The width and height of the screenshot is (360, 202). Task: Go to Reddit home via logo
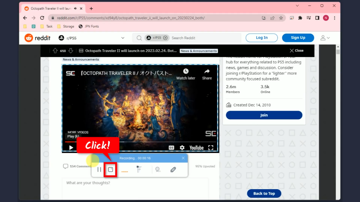click(x=37, y=38)
